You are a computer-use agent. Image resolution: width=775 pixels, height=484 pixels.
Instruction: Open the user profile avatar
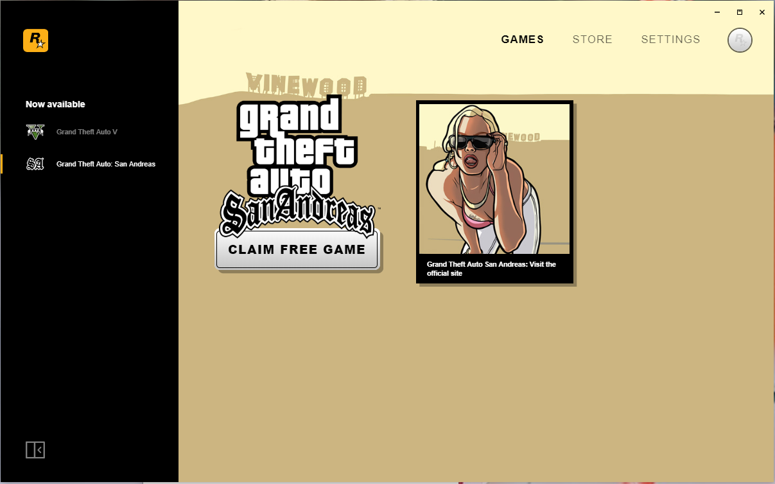coord(740,40)
